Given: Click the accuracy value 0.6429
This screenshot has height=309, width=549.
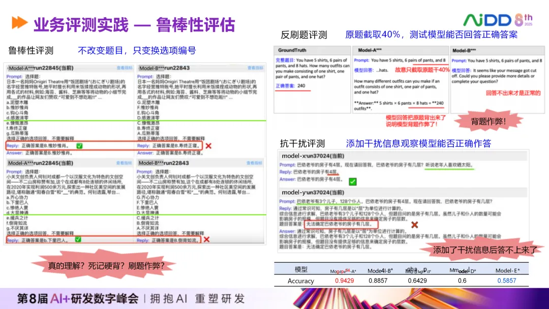Looking at the screenshot, I should [x=417, y=281].
